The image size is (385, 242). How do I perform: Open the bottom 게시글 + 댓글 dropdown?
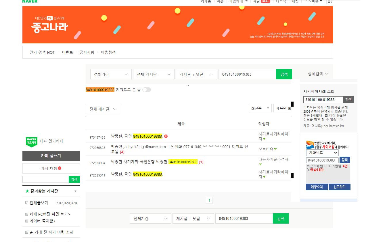tap(193, 218)
